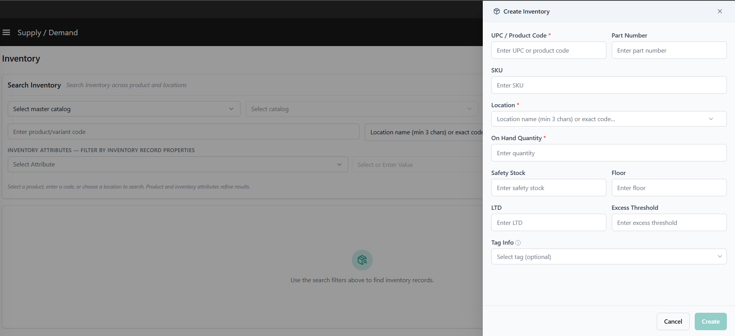Click the product/variant code search field
Screen dimensions: 735x336
[x=184, y=132]
